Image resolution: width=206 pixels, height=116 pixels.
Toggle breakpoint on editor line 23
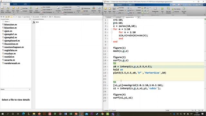pos(108,89)
